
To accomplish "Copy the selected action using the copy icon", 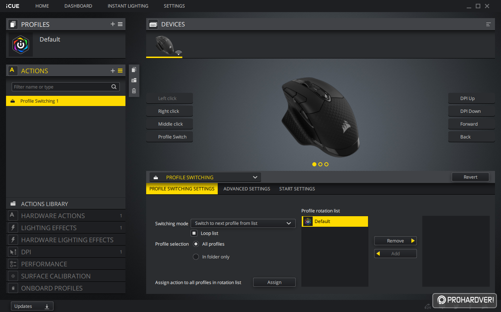I will [134, 70].
